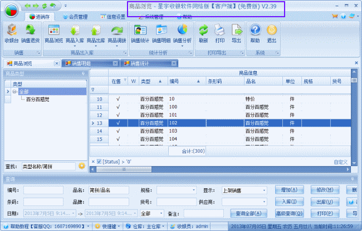Click the 修改(M) button

pyautogui.click(x=325, y=190)
